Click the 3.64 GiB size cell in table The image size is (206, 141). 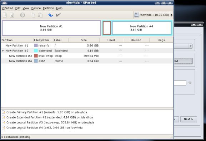coord(93,61)
